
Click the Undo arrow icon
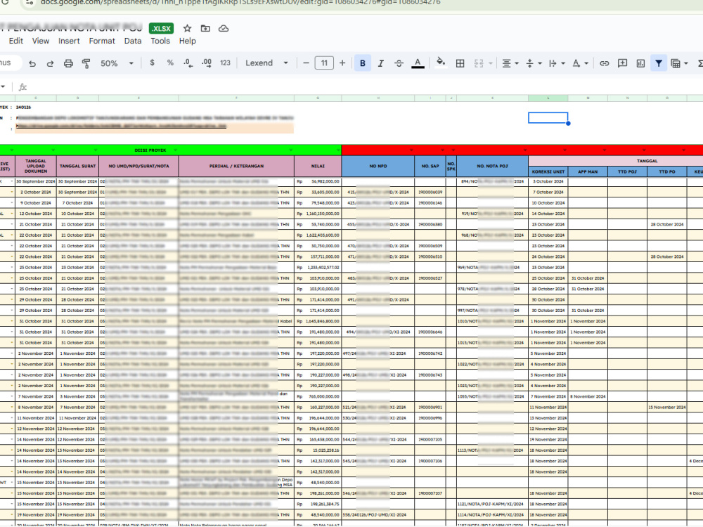coord(32,64)
